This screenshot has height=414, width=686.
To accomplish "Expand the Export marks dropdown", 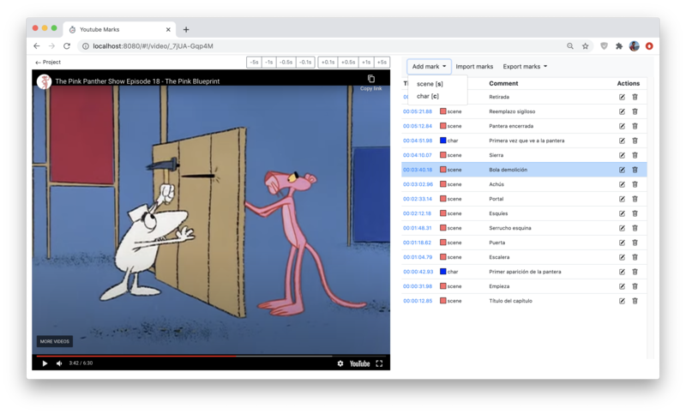I will (525, 67).
